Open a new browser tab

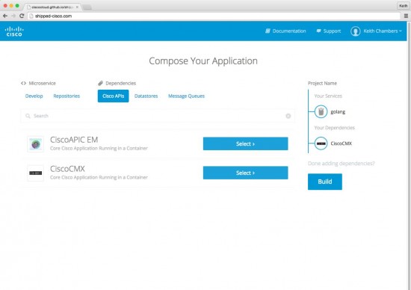tap(87, 7)
